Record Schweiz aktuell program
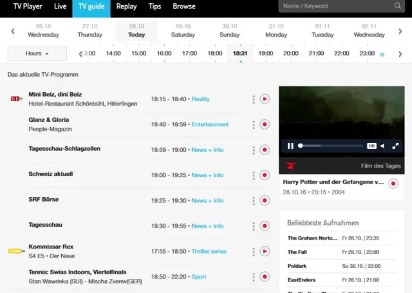Image resolution: width=412 pixels, height=293 pixels. coord(265,175)
